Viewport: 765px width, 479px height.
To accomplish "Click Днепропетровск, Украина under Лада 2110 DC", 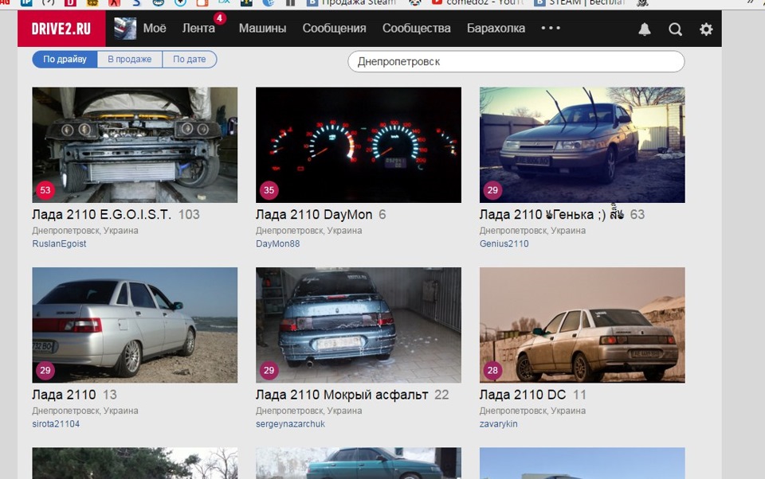I will [532, 411].
